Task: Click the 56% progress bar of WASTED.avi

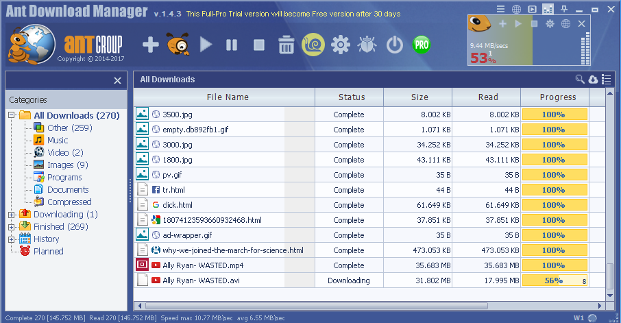Action: coord(555,280)
